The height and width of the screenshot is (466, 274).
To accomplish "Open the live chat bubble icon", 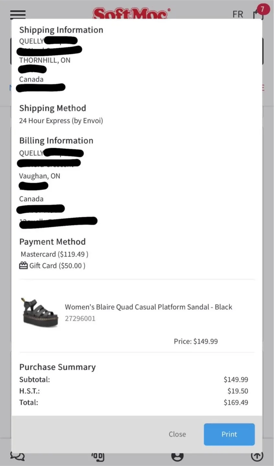I will click(x=17, y=456).
